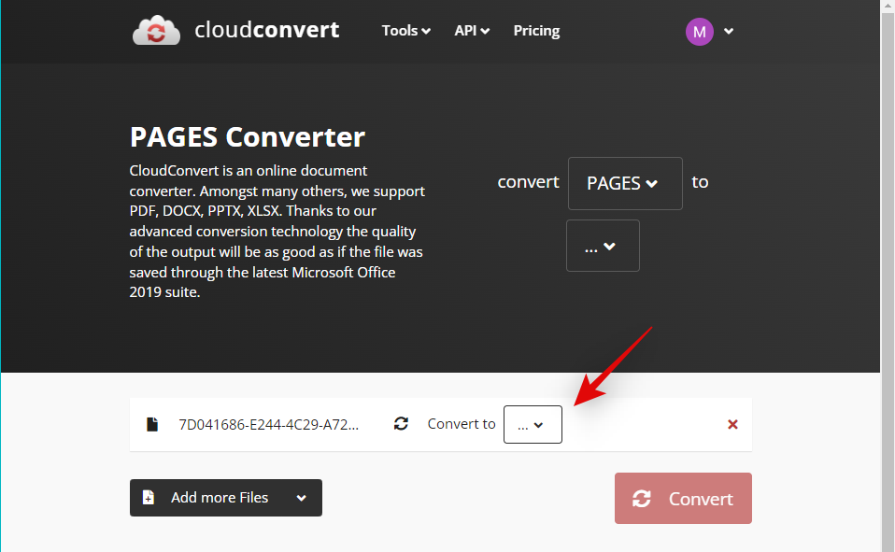Open the Tools menu
This screenshot has width=895, height=552.
[405, 30]
